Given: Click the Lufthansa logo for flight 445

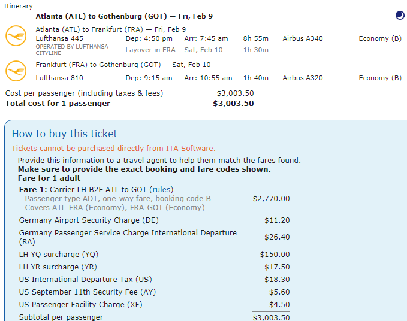Looking at the screenshot, I should tap(16, 36).
